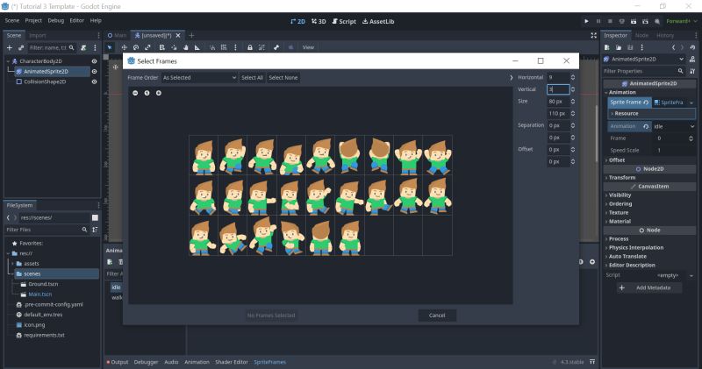Pick the Scale Mode tool
Screen dimensions: 702x369
pos(147,47)
